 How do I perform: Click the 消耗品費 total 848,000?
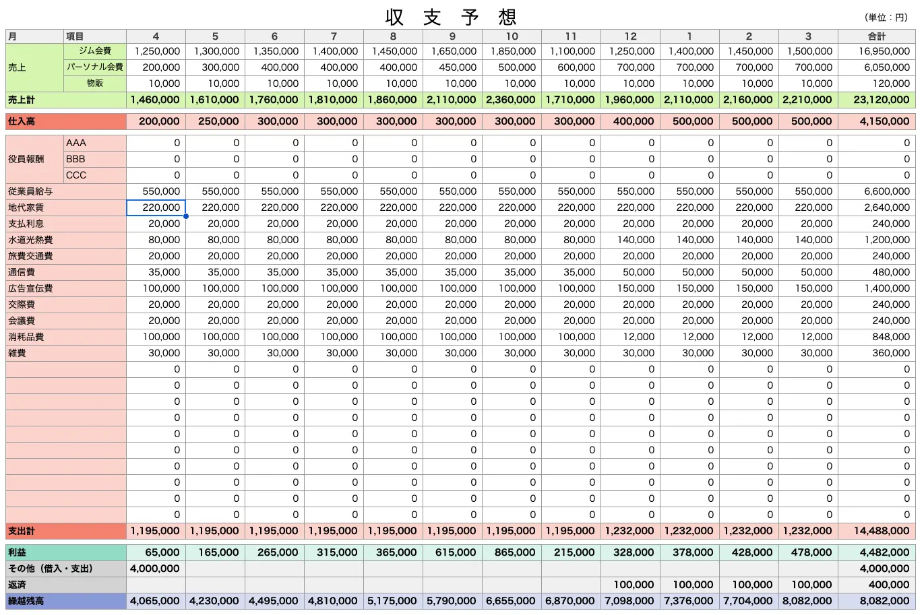pyautogui.click(x=877, y=337)
